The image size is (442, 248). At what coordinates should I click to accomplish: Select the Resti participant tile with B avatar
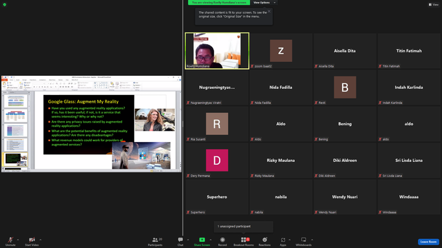(345, 87)
